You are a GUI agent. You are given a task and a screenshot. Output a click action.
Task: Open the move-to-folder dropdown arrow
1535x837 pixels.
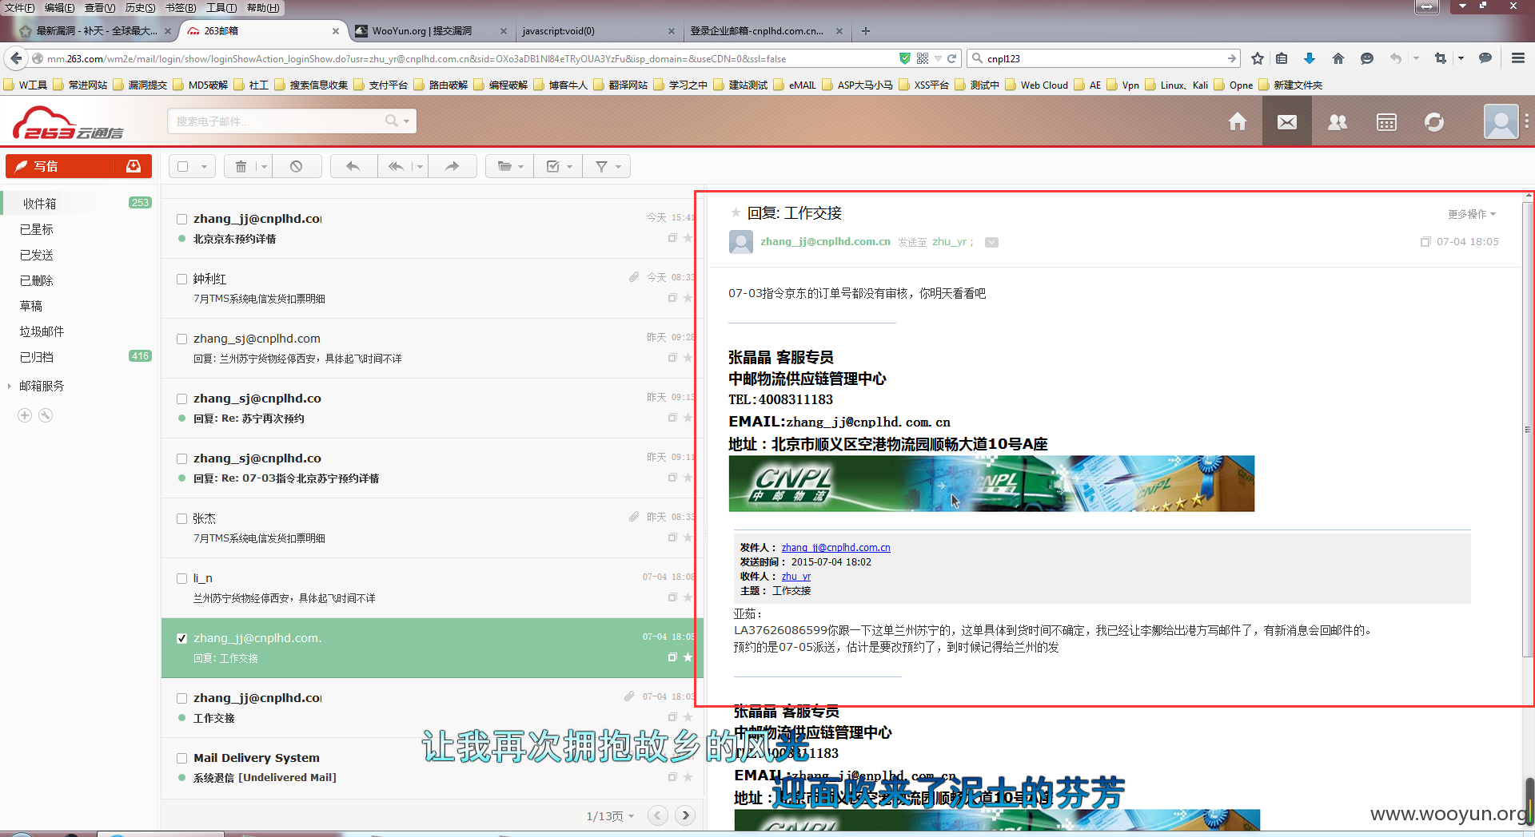click(x=521, y=167)
